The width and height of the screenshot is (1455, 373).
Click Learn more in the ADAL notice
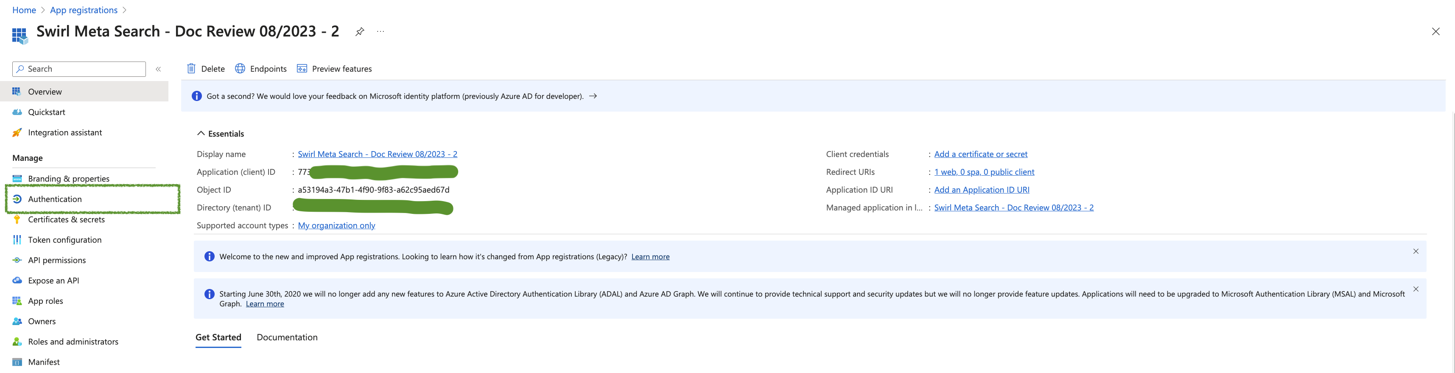[265, 304]
